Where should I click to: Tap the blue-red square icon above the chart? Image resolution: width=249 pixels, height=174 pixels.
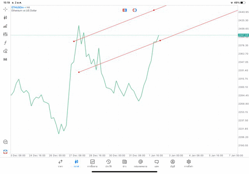click(x=124, y=10)
